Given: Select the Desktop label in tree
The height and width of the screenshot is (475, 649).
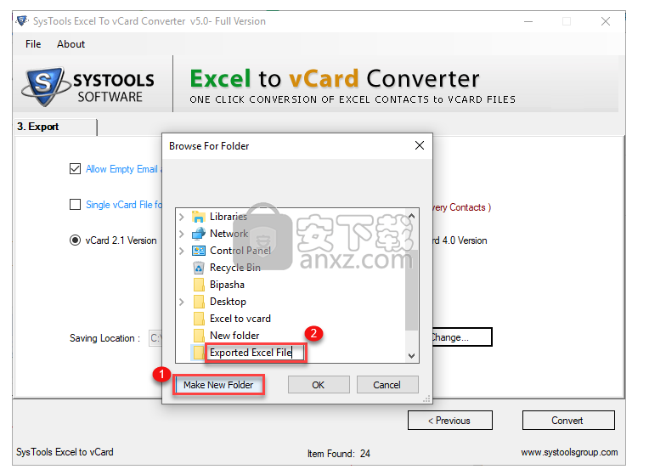Looking at the screenshot, I should pos(228,302).
